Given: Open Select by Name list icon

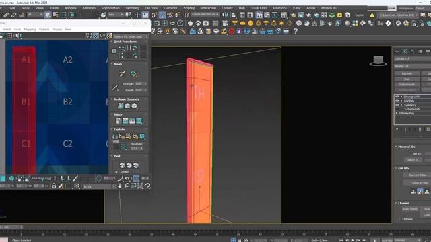Looking at the screenshot, I should (x=55, y=15).
